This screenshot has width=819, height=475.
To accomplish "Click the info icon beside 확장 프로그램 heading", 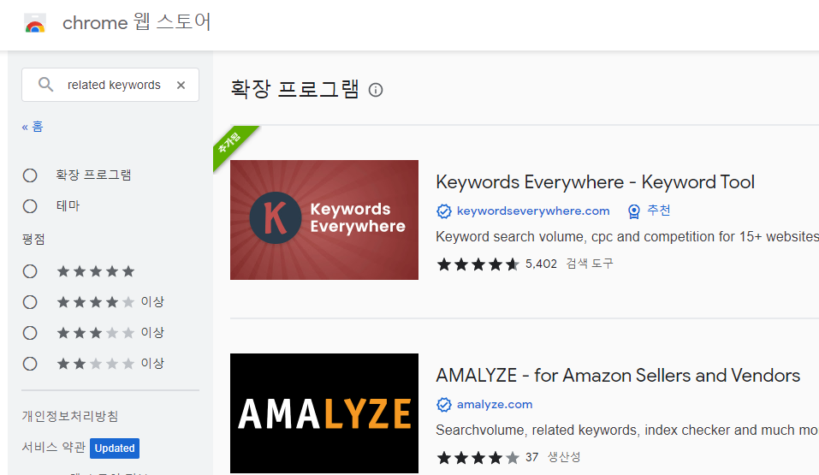I will tap(376, 90).
